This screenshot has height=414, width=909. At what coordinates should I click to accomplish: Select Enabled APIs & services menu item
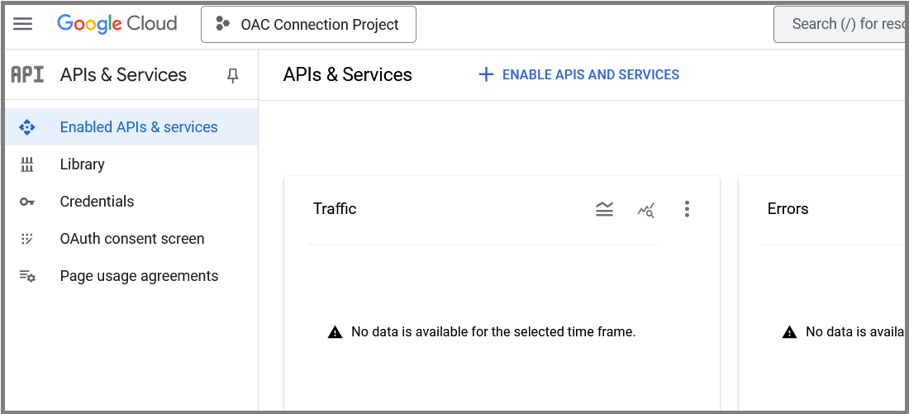point(139,127)
